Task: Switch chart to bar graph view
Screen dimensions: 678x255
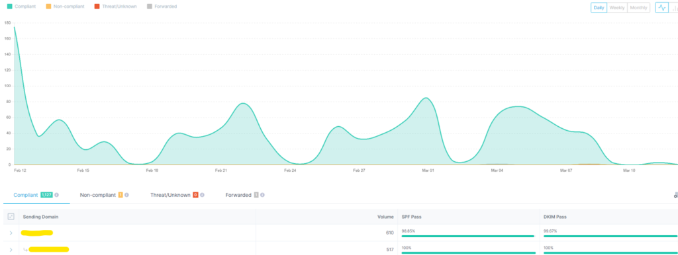Action: coord(674,8)
